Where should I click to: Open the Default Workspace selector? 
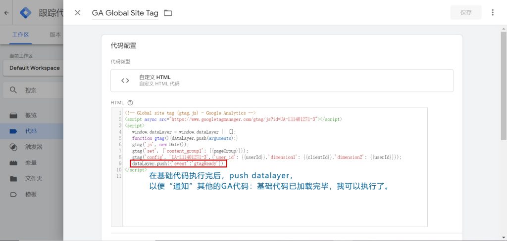[34, 68]
